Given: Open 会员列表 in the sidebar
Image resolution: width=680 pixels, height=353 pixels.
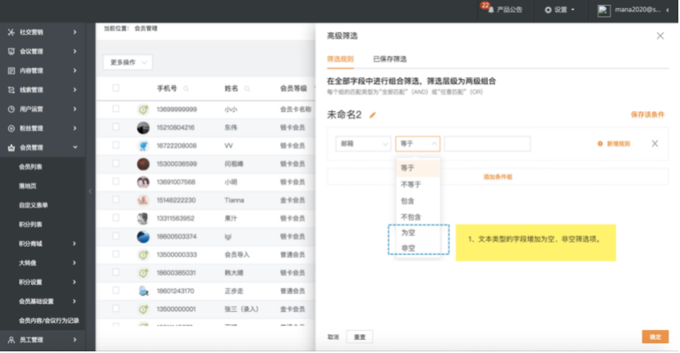Looking at the screenshot, I should (30, 167).
